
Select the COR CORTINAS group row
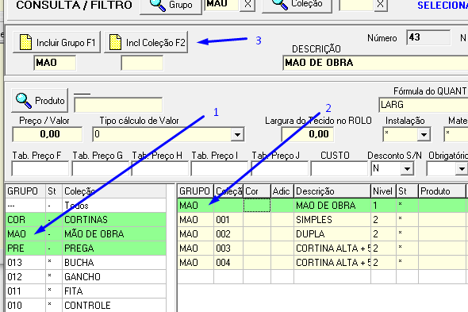tap(86, 220)
